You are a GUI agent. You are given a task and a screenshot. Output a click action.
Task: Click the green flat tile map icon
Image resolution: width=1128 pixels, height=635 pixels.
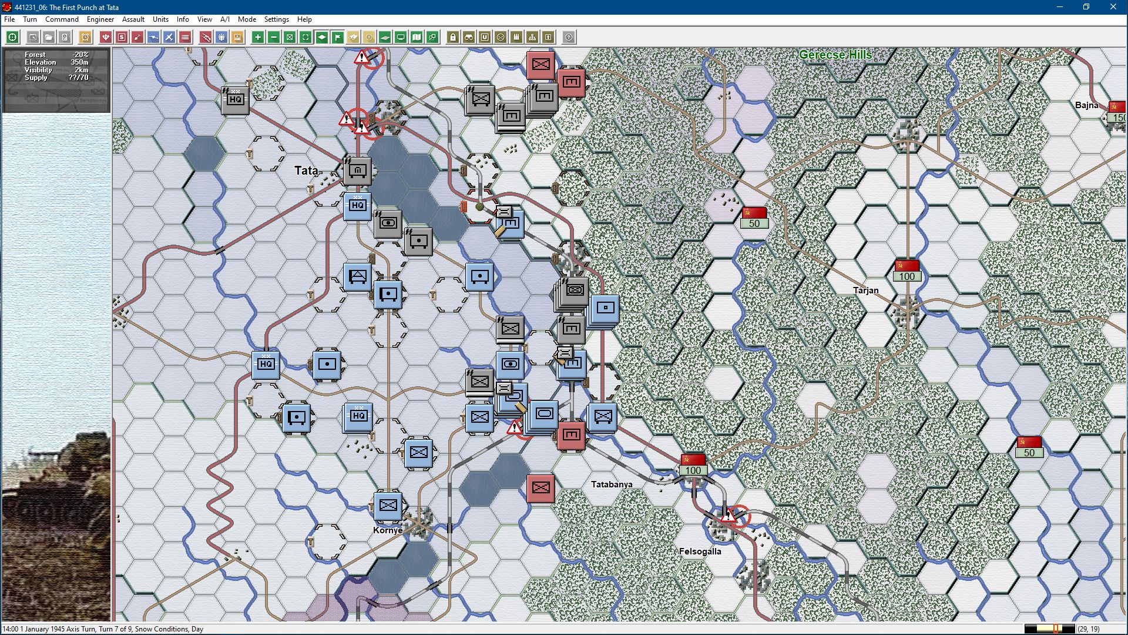point(385,37)
